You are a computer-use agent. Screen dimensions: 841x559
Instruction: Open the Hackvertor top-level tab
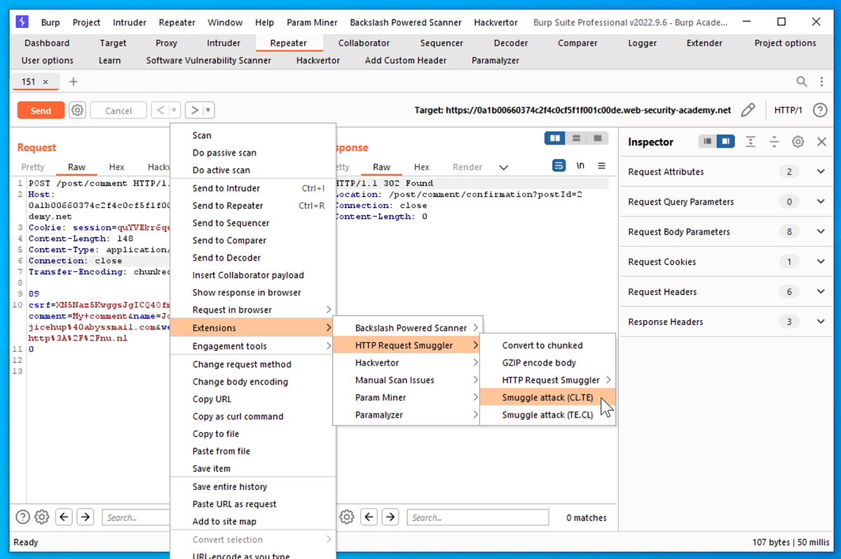tap(318, 60)
